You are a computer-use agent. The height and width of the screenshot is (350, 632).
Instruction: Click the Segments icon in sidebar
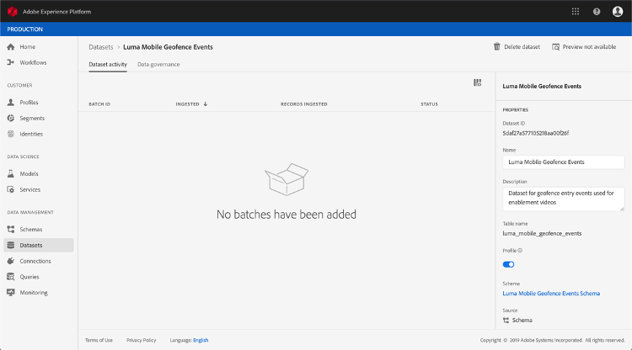pyautogui.click(x=11, y=118)
